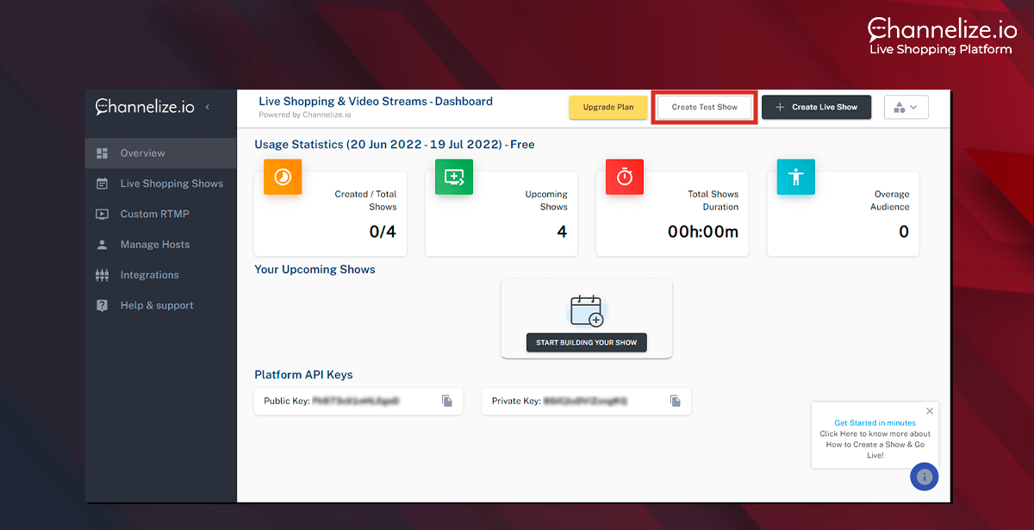Click the Usage Statistics heading
This screenshot has width=1034, height=530.
click(x=395, y=145)
